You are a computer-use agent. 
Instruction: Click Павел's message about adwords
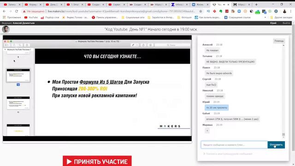click(x=219, y=73)
